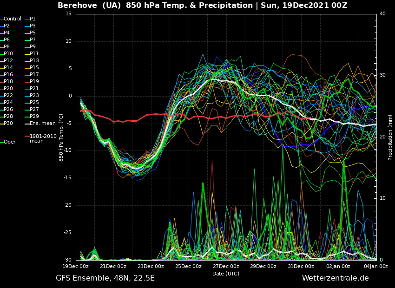Image resolution: width=395 pixels, height=288 pixels.
Task: Click the P11 yellow line marker
Action: point(27,54)
